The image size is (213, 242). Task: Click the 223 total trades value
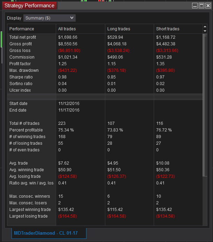[x=62, y=123]
